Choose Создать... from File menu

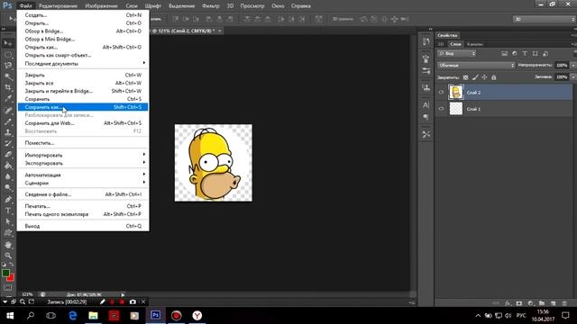click(83, 15)
